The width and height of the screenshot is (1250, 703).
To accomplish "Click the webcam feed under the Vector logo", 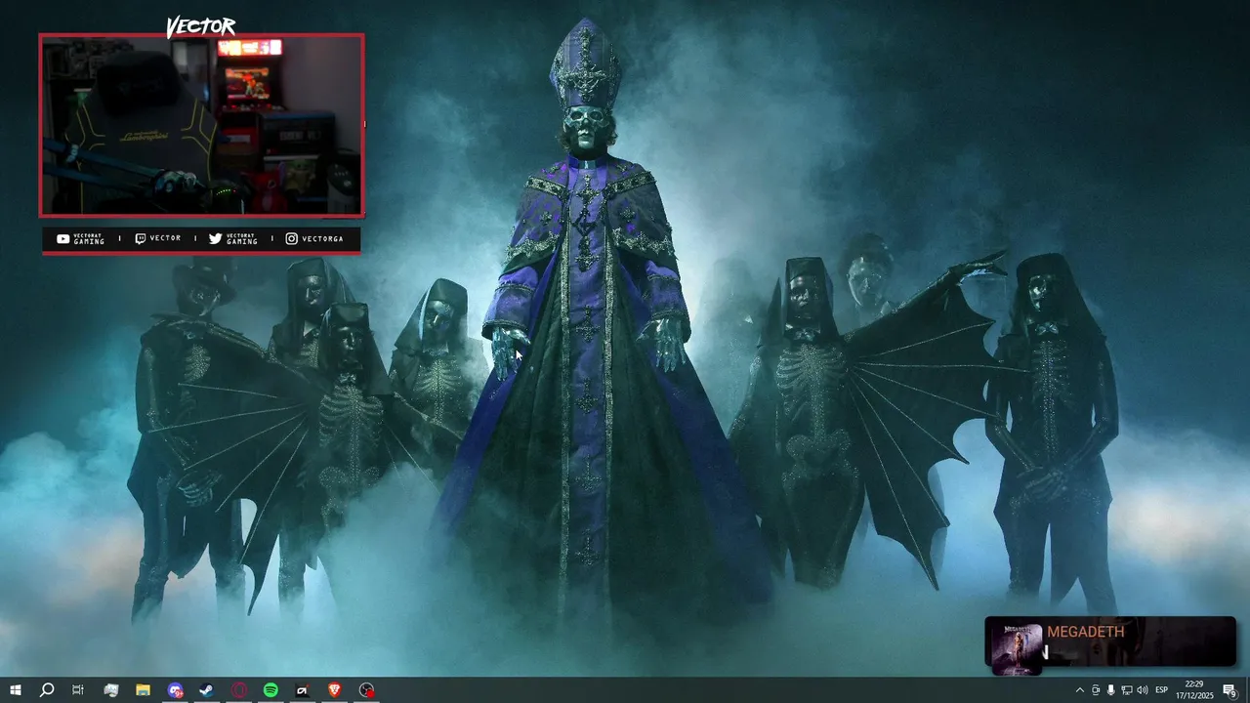I will [201, 125].
